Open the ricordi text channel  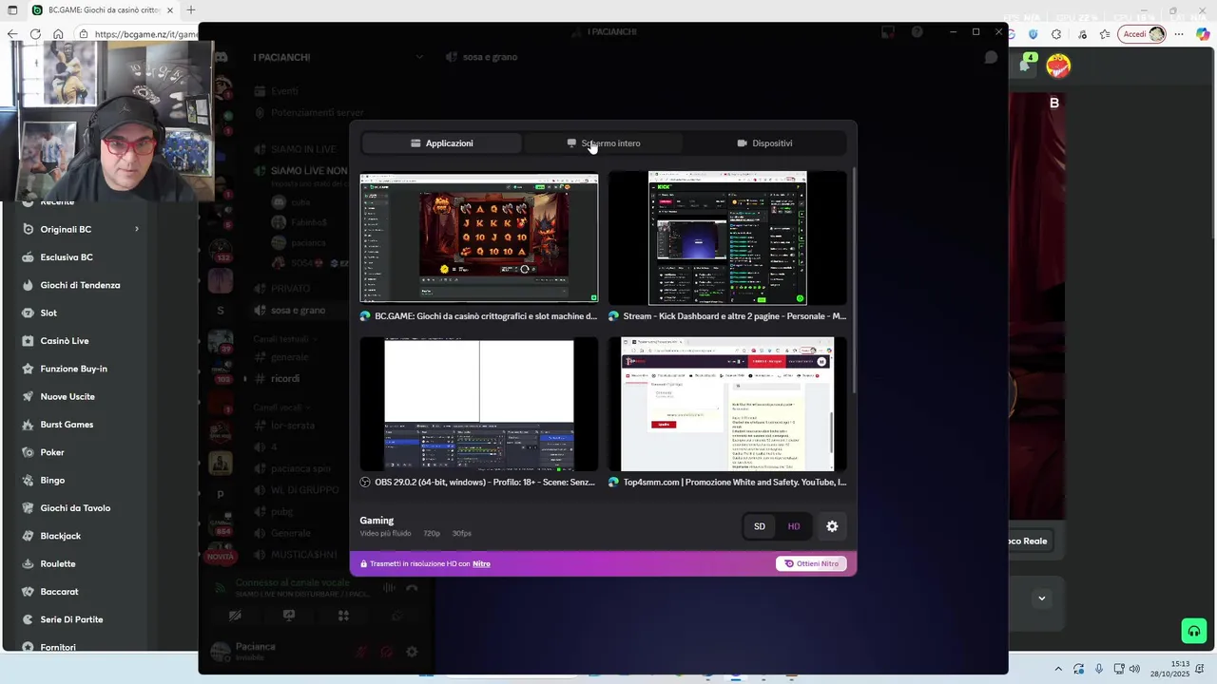285,379
